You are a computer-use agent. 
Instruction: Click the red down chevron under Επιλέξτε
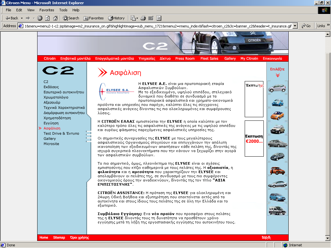pyautogui.click(x=278, y=75)
